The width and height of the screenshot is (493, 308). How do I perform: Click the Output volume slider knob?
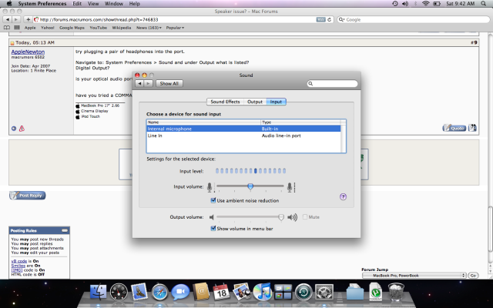pos(281,217)
